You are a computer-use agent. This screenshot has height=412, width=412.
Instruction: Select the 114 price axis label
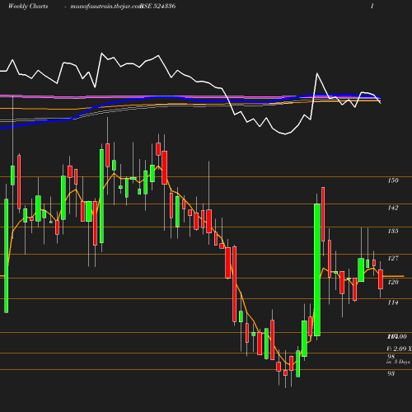pyautogui.click(x=393, y=302)
